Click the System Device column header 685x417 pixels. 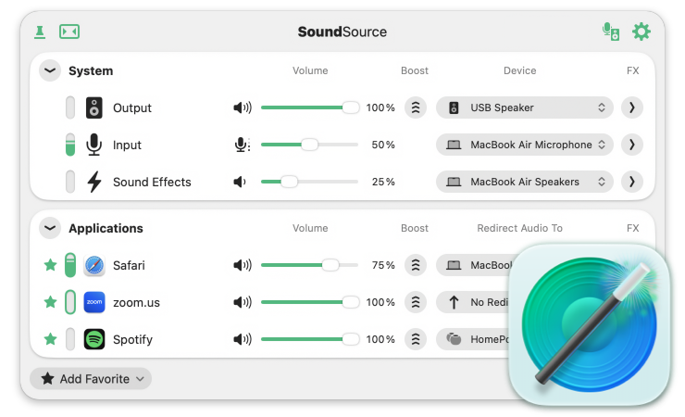click(x=519, y=70)
